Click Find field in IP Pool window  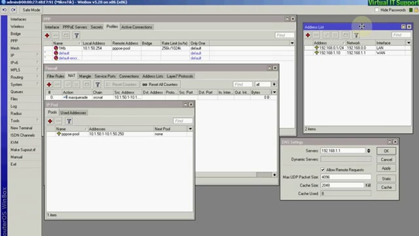pyautogui.click(x=183, y=121)
